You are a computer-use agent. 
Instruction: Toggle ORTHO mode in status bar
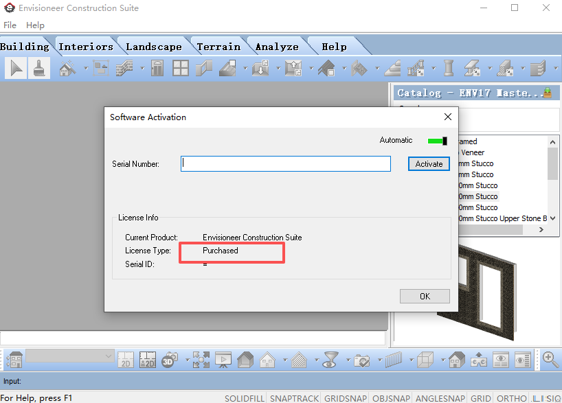[511, 398]
